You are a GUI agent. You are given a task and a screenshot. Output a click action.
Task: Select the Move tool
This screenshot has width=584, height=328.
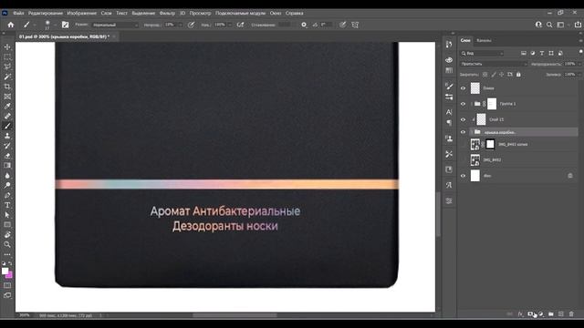point(7,47)
